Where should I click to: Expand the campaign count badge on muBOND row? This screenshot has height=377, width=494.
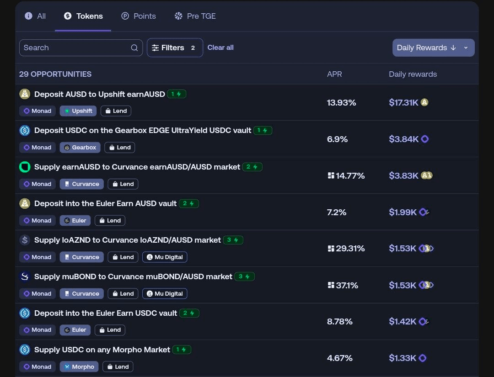[244, 276]
